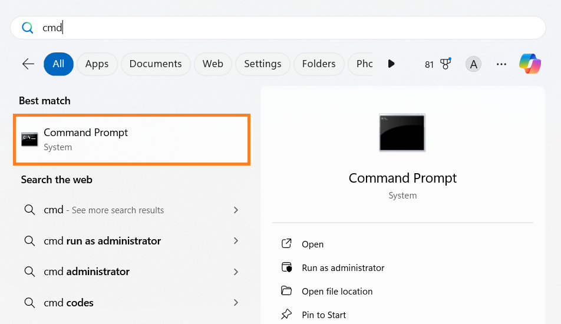Expand the 'cmd run as administrator' suggestion chevron
The height and width of the screenshot is (324, 561).
236,241
